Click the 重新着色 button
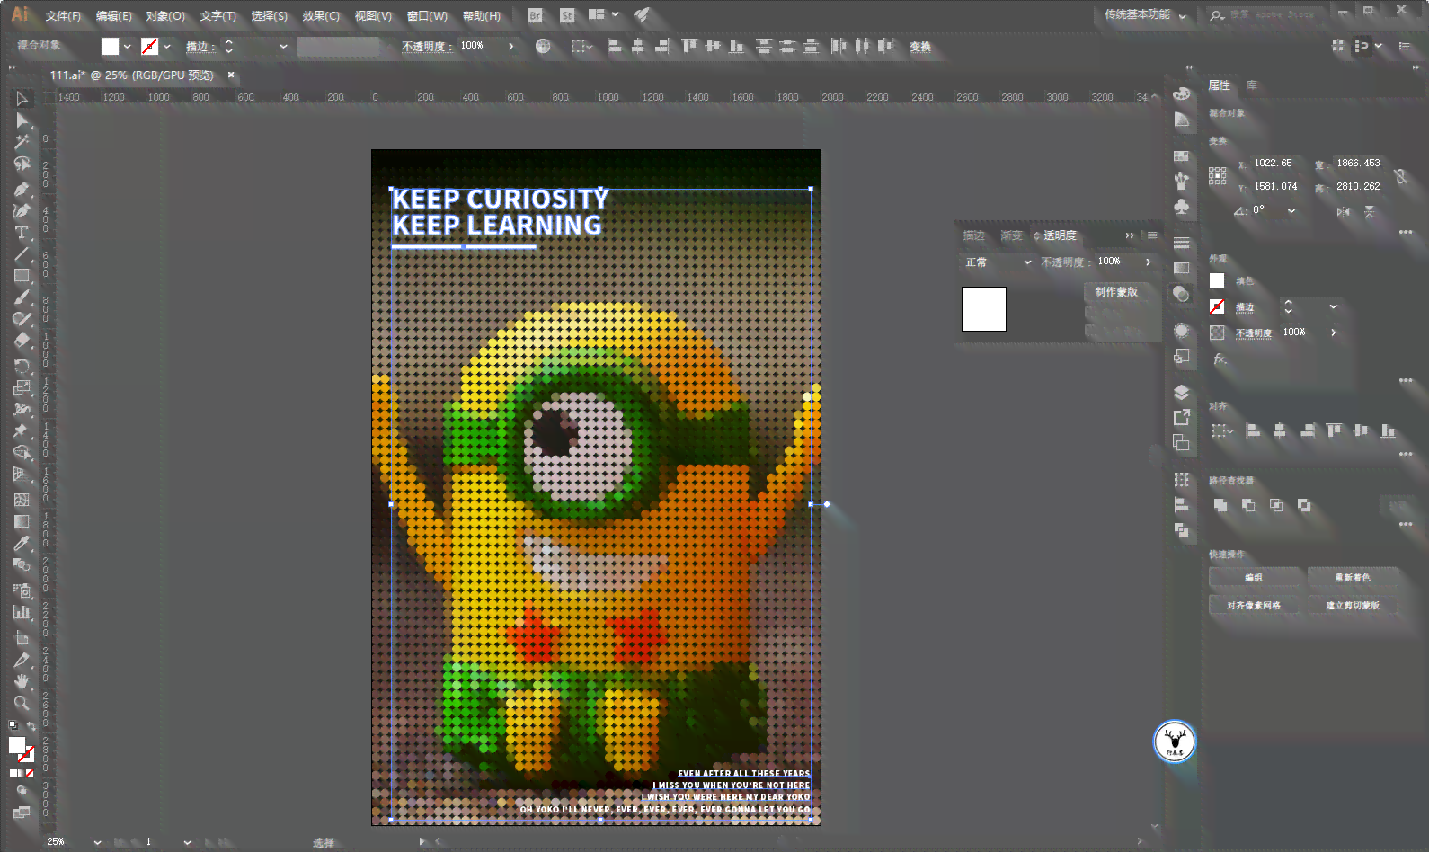Viewport: 1429px width, 852px height. pyautogui.click(x=1353, y=578)
